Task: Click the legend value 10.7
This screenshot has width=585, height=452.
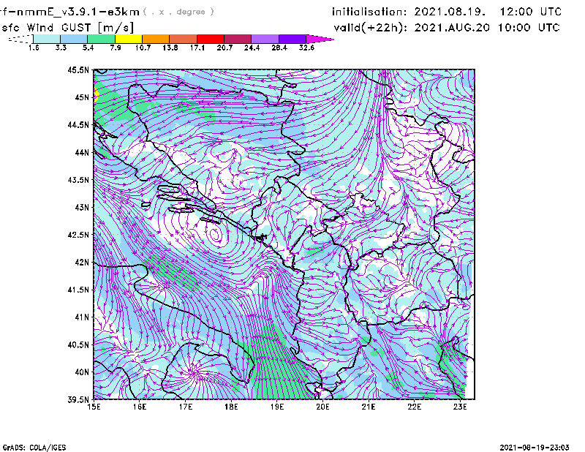Action: point(143,48)
